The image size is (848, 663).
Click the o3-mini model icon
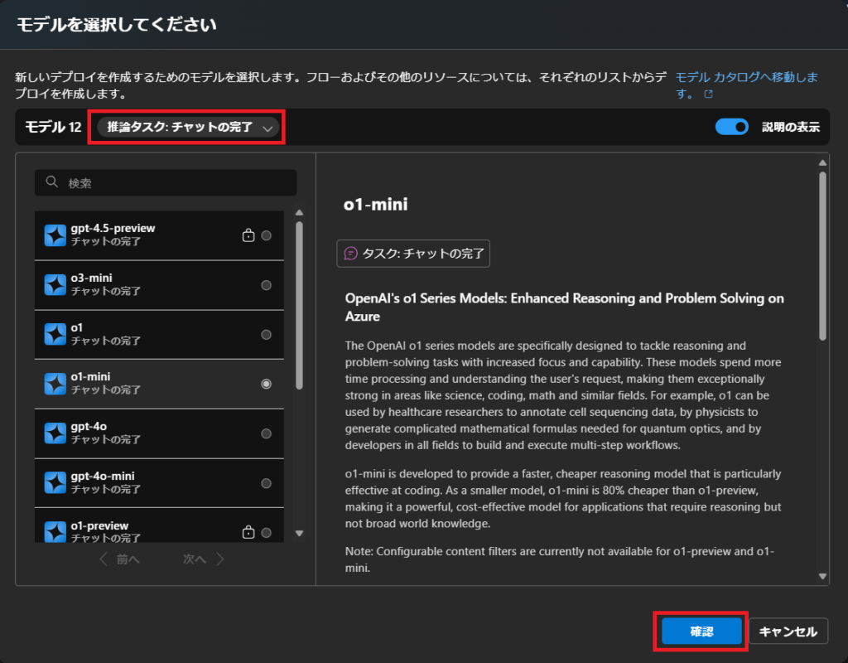pyautogui.click(x=55, y=285)
